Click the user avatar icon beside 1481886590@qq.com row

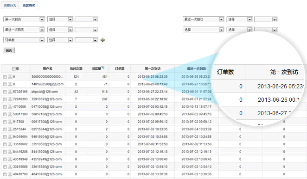pos(10,84)
